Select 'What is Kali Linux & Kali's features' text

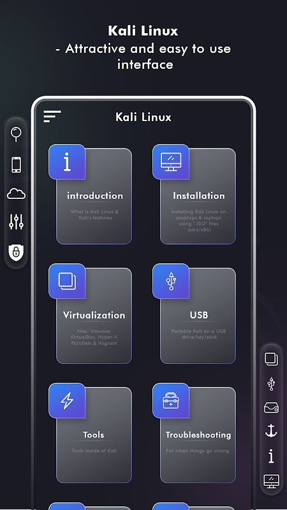pyautogui.click(x=94, y=215)
